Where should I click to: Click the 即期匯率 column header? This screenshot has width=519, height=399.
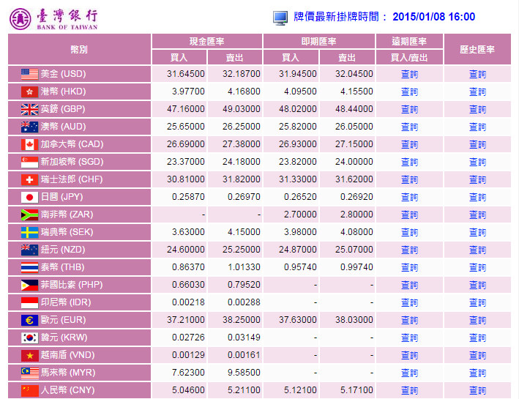tap(318, 42)
